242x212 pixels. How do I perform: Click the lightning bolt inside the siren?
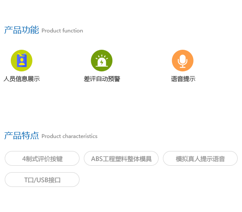coord(102,62)
